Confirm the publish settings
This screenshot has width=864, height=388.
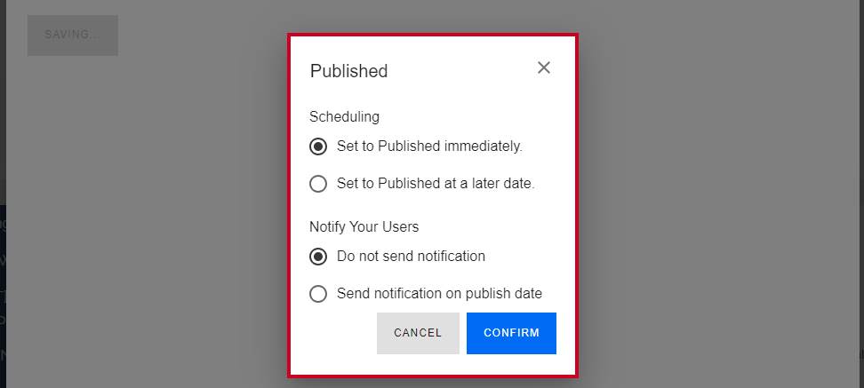[x=511, y=333]
